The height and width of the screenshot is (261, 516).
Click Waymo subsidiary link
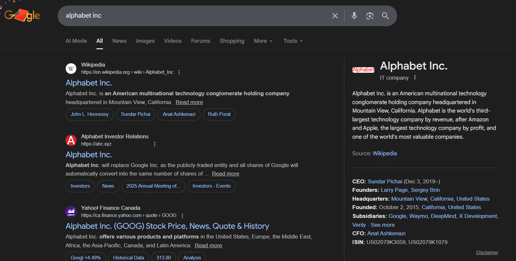419,216
